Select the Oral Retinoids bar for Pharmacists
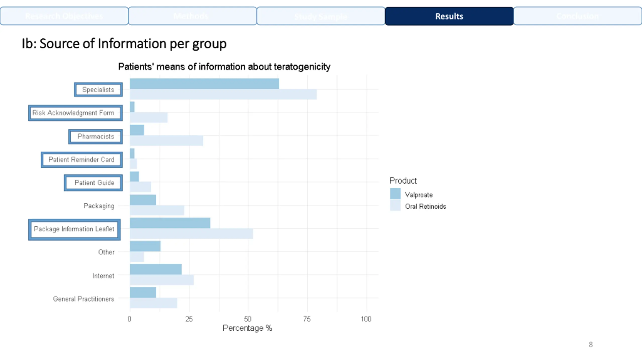Viewport: 642px width, 361px height. coord(167,141)
